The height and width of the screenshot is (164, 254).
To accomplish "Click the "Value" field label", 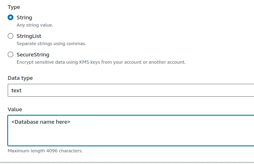I will click(x=15, y=110).
